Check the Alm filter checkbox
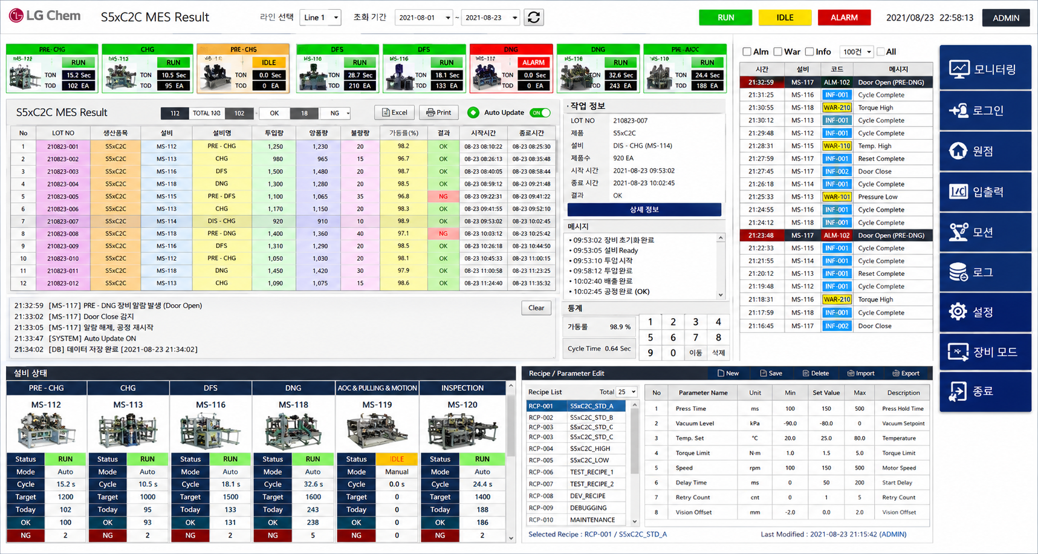 (747, 52)
